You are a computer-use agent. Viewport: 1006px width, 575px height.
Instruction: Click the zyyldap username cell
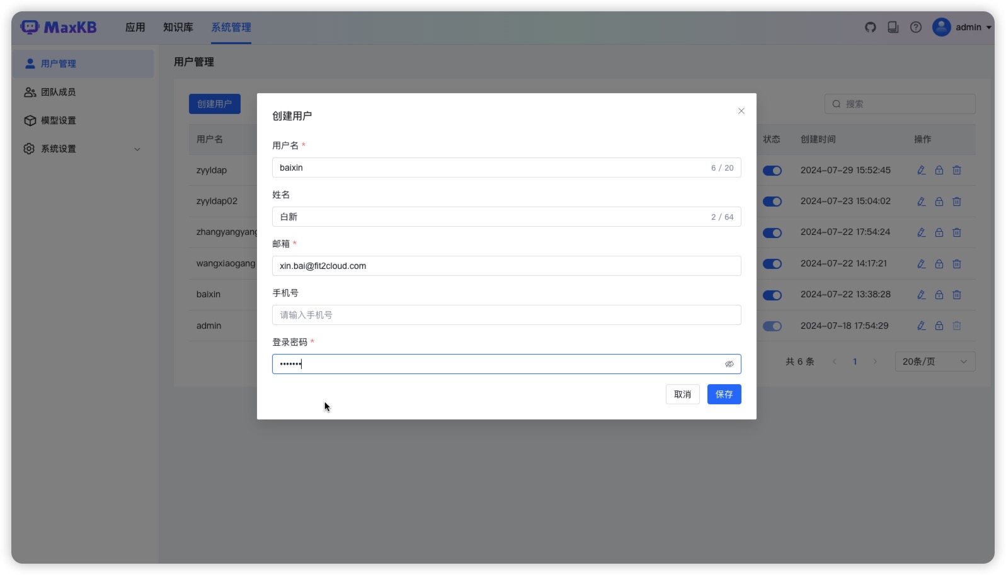[x=211, y=170]
